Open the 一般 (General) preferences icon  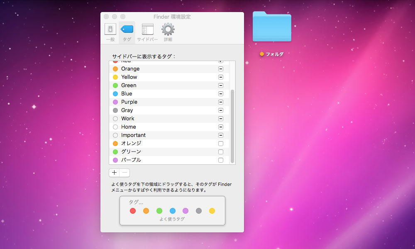(110, 29)
